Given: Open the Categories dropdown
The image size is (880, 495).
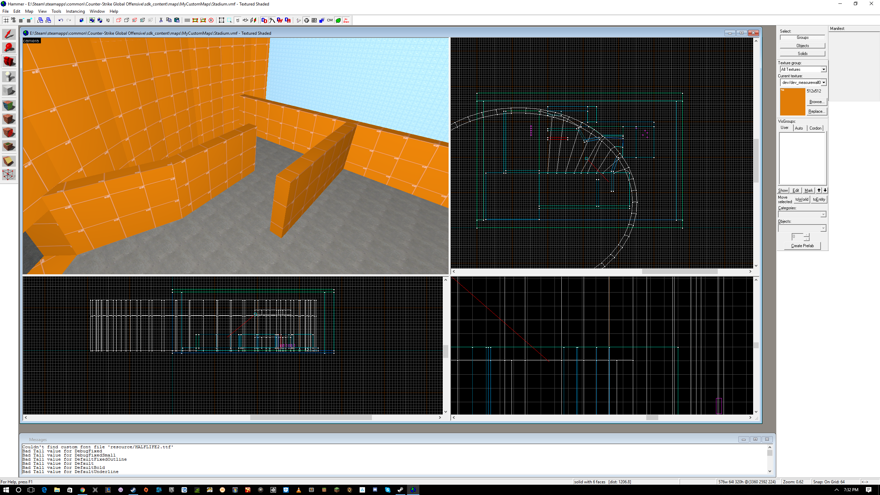Looking at the screenshot, I should [x=823, y=214].
